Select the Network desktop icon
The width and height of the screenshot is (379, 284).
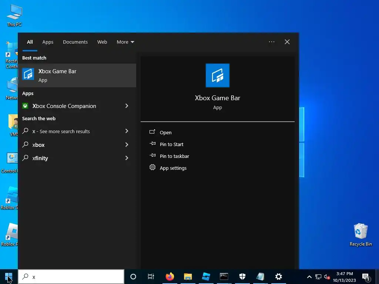point(11,89)
